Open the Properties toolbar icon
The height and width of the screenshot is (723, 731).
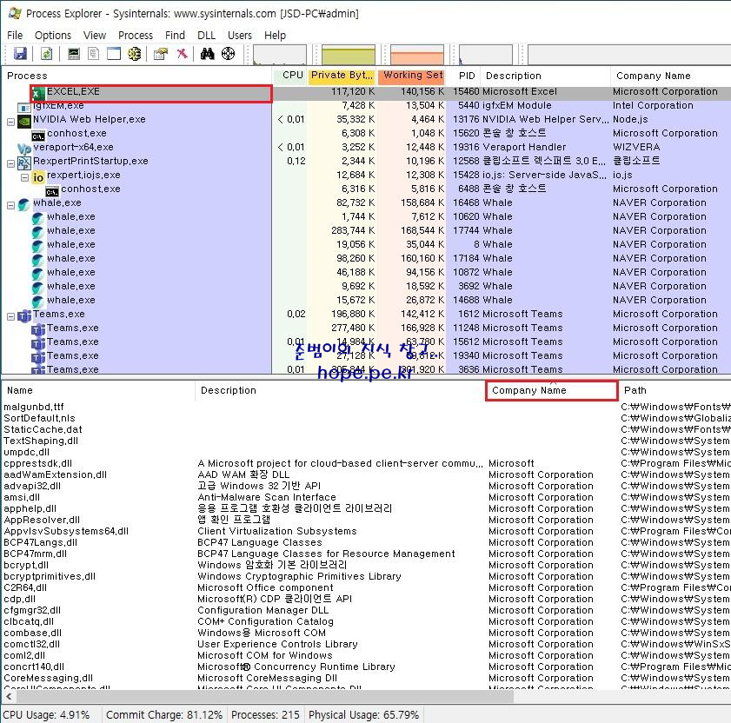pyautogui.click(x=161, y=54)
